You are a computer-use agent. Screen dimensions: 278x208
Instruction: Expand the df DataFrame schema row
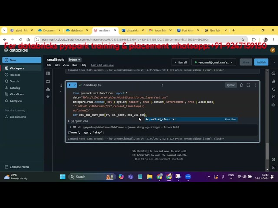(x=70, y=127)
